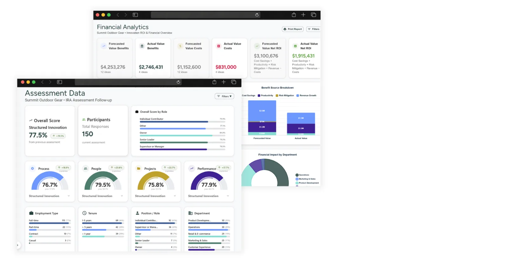
Task: Click share icon in Assessment Data window
Action: coord(214,82)
